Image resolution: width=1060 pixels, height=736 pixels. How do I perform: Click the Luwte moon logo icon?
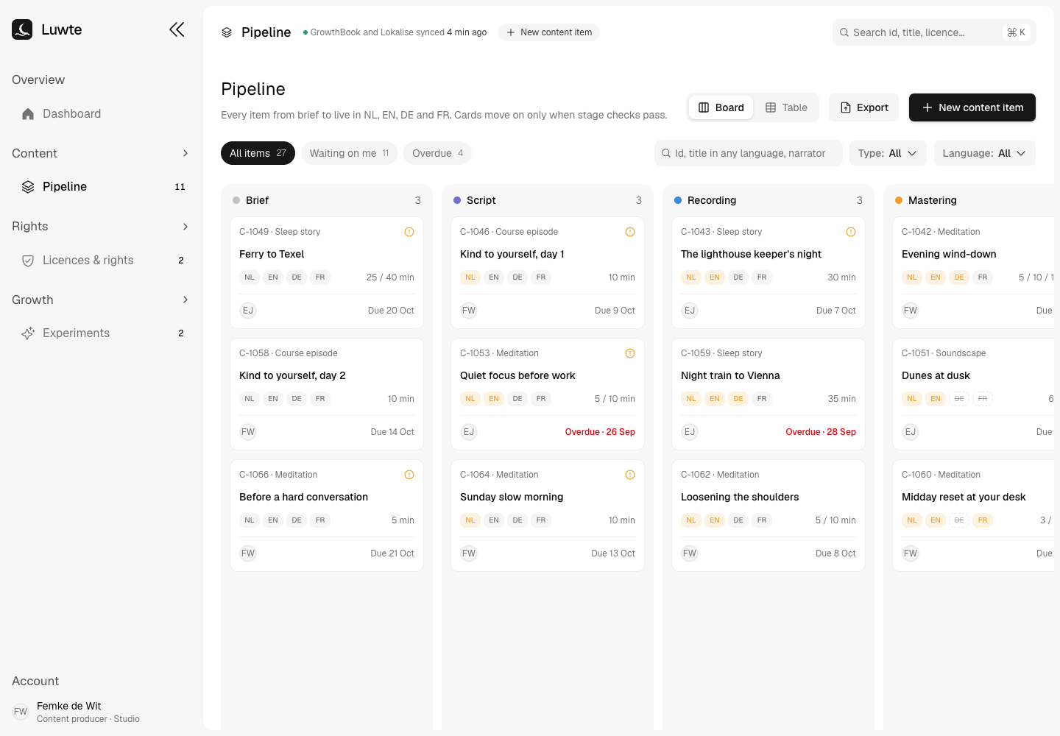[22, 29]
